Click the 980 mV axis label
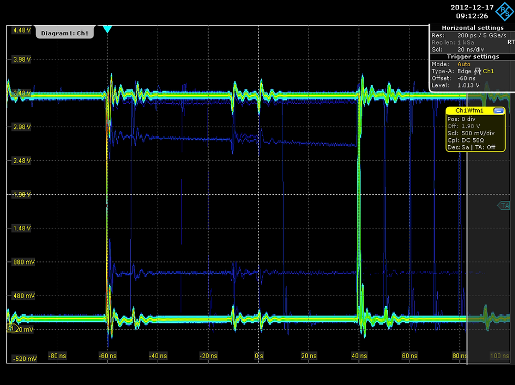515x385 pixels. [x=24, y=262]
